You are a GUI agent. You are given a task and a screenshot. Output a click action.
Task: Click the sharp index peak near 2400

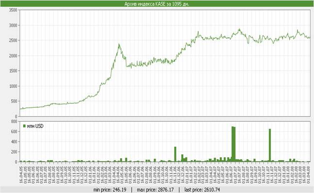pyautogui.click(x=119, y=44)
